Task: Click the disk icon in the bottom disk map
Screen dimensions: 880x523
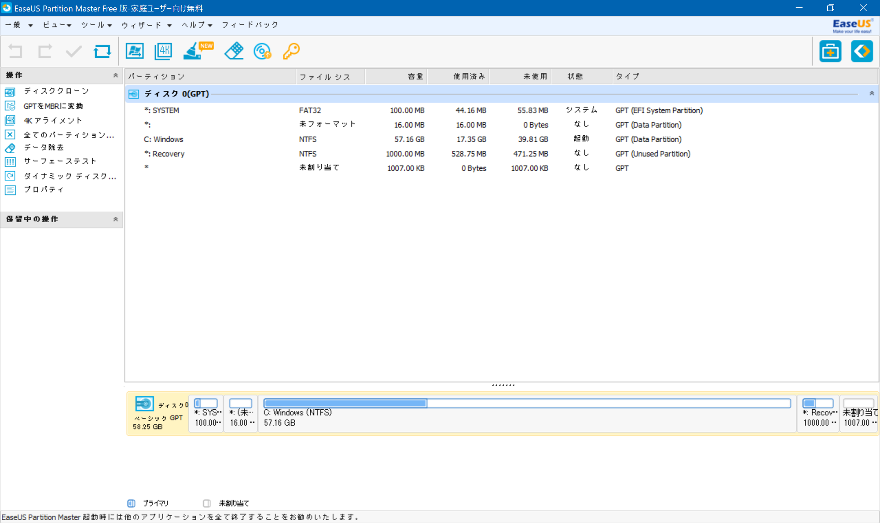Action: (x=144, y=404)
